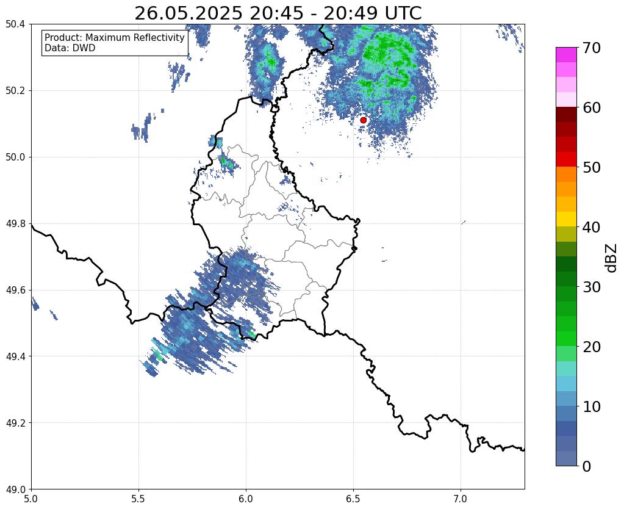Click the longitude axis label '7.0'

(x=461, y=499)
